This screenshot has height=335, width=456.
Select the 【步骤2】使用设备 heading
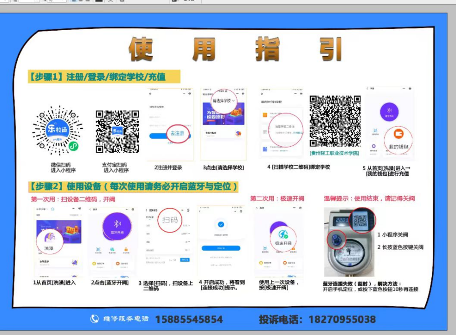pos(133,187)
